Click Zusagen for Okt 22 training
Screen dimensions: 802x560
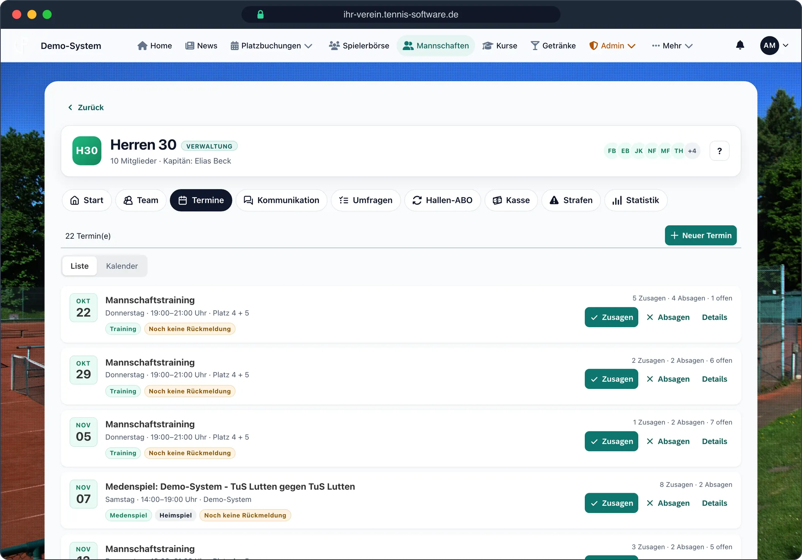point(611,317)
